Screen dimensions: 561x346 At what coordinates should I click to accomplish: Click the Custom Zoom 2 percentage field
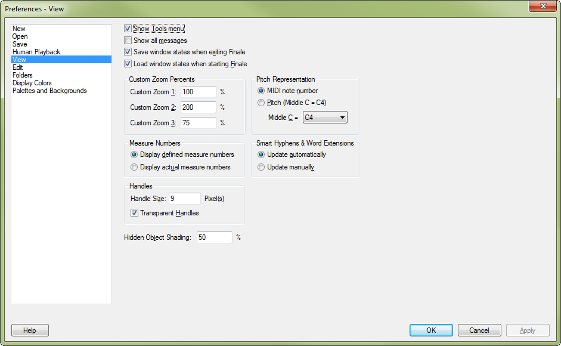tap(199, 107)
